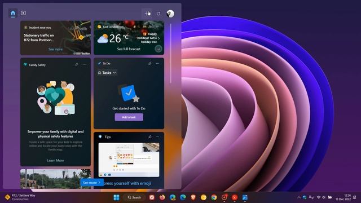This screenshot has width=361, height=203.
Task: Expand the Tasks list dropdown
Action: coord(107,73)
